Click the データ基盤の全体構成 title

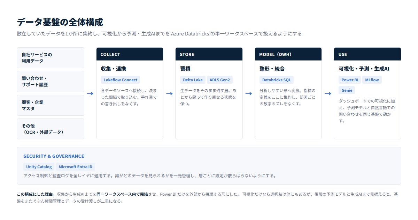tap(60, 22)
